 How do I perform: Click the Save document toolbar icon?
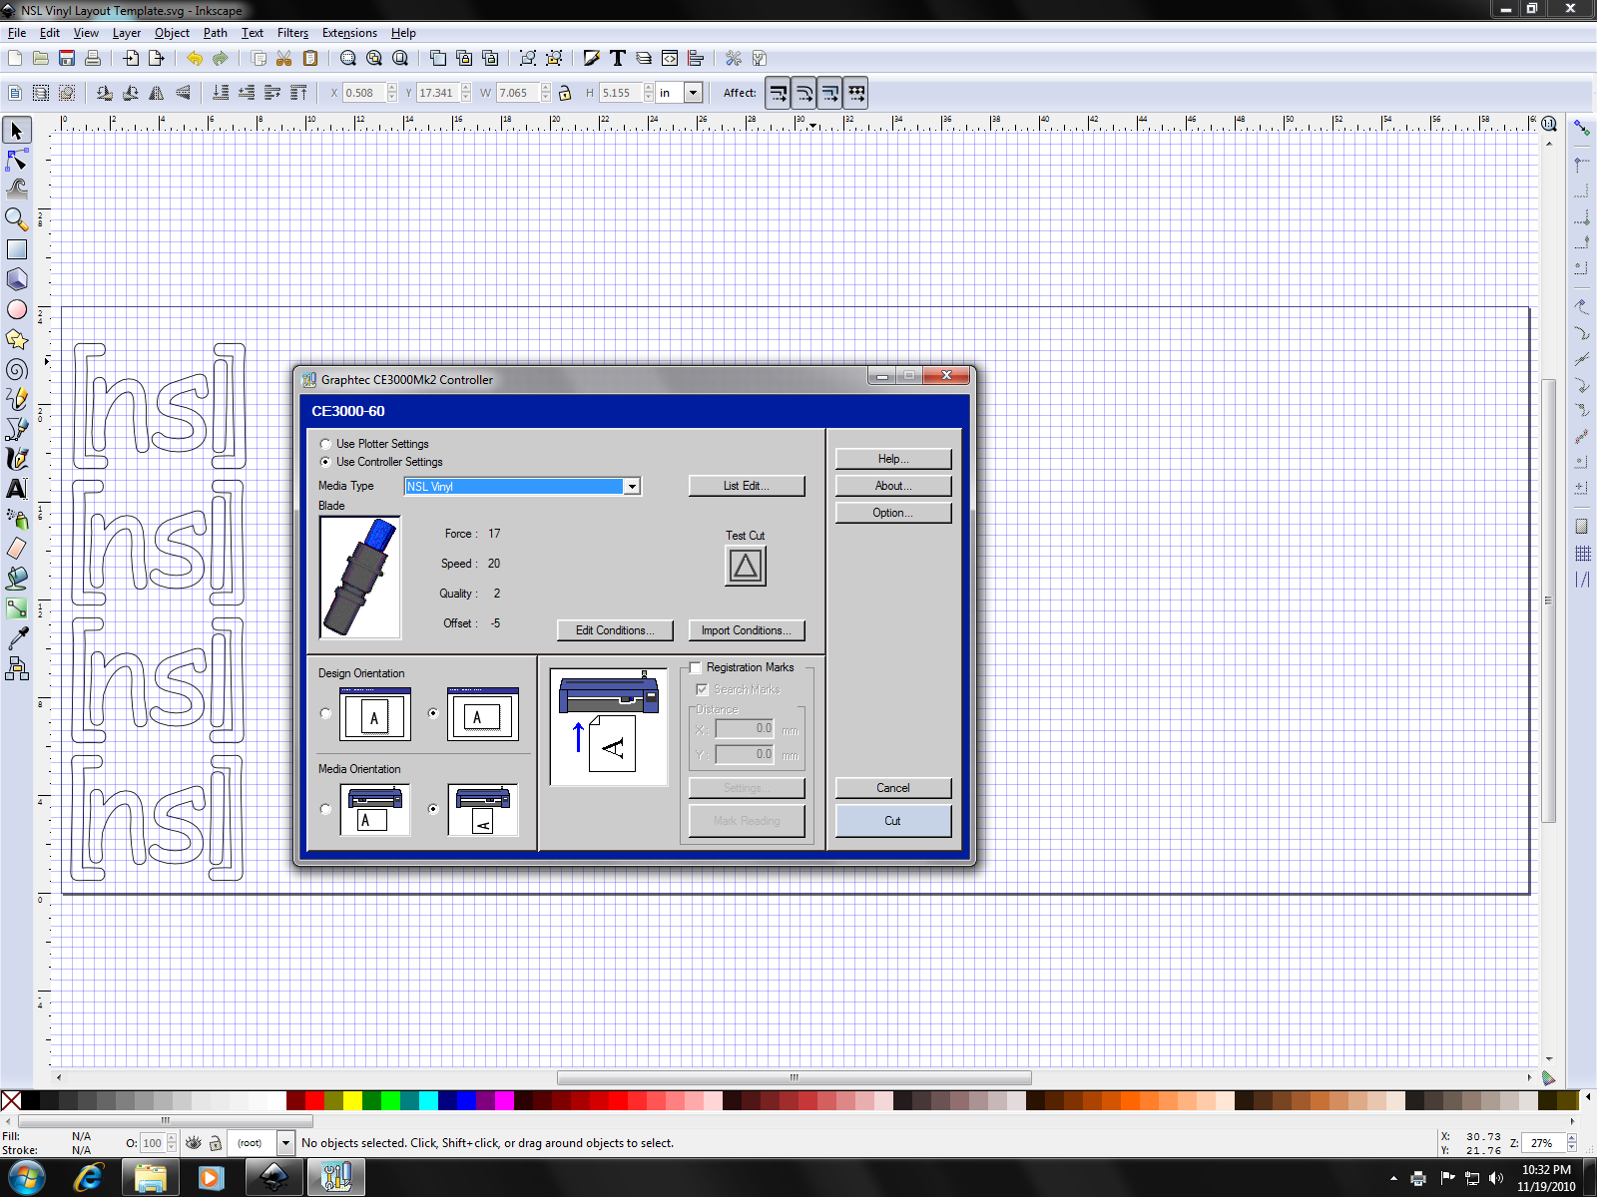[67, 59]
